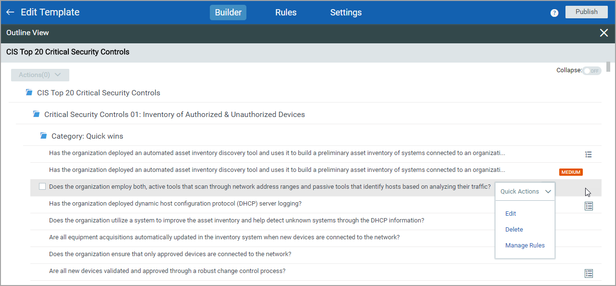
Task: Select the question about detecting unknown systems via DHCP
Action: click(x=237, y=221)
